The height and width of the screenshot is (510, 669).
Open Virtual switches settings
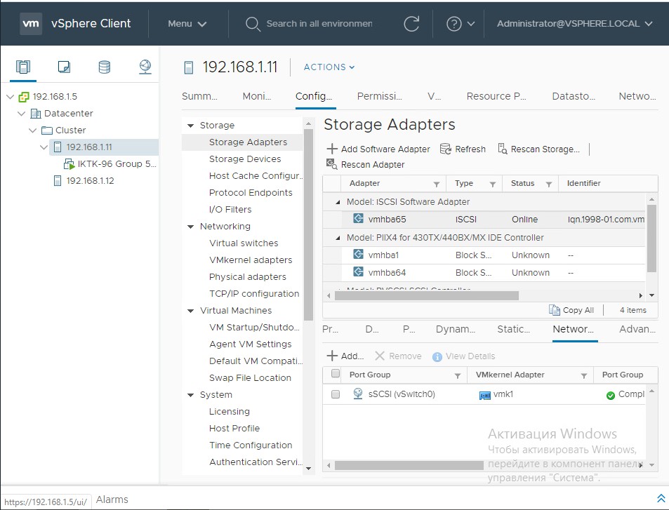244,243
